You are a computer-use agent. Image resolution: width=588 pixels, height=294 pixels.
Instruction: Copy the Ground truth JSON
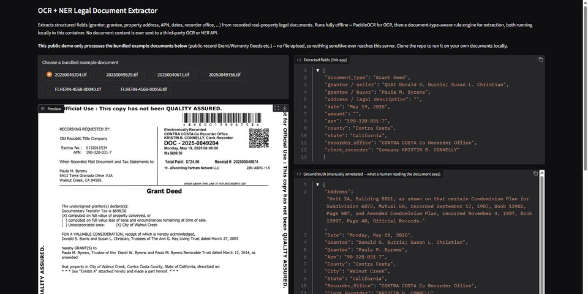tap(535, 173)
